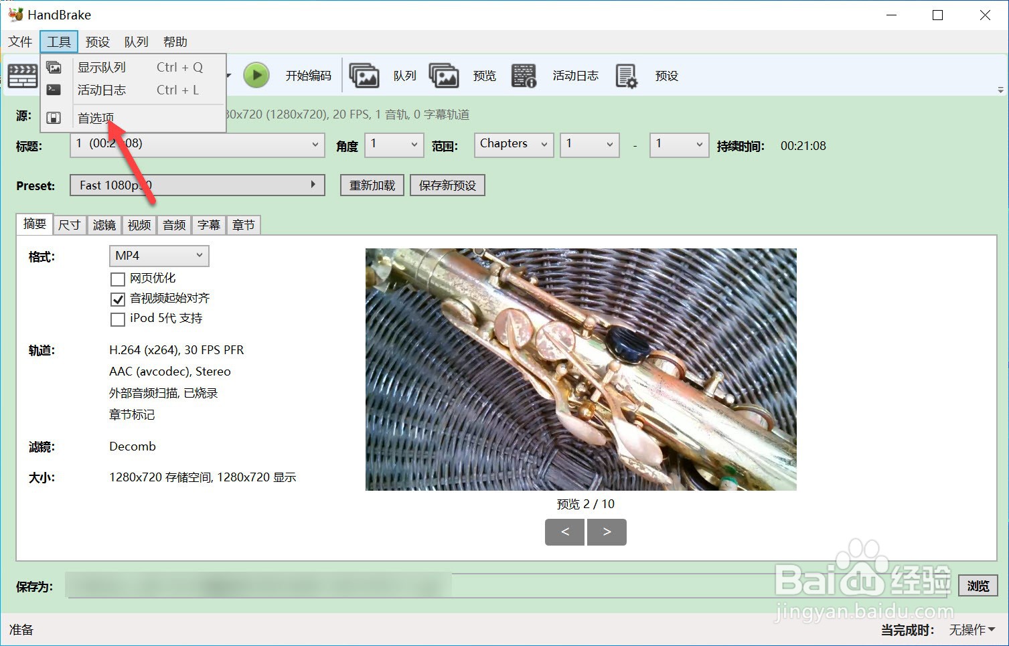Click the presets document-gear toolbar icon
Image resolution: width=1009 pixels, height=646 pixels.
pyautogui.click(x=626, y=76)
